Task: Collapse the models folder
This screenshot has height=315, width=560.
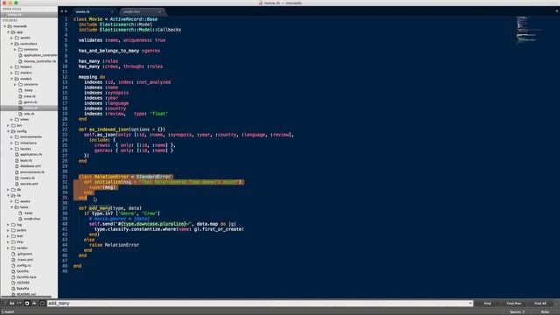Action: [x=11, y=79]
